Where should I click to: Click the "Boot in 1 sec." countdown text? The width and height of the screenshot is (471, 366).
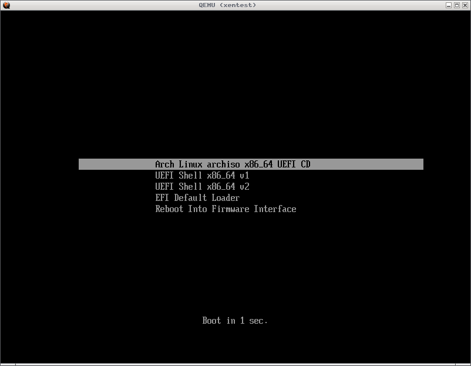tap(235, 321)
